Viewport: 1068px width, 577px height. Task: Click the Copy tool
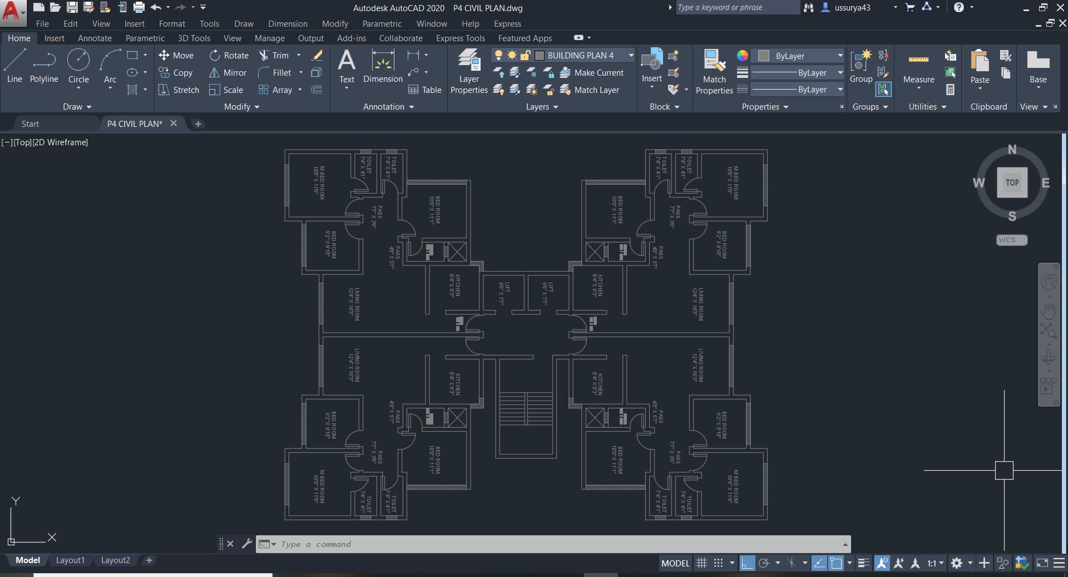click(x=175, y=72)
